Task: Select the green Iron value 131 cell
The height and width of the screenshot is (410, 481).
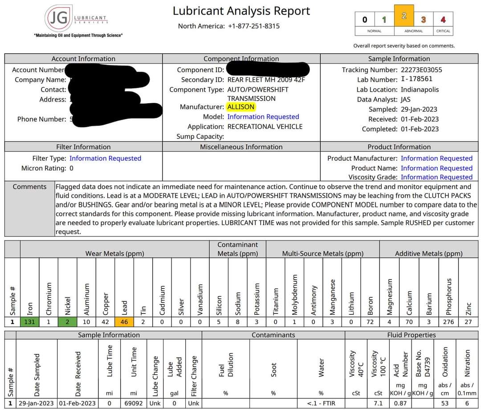Action: click(30, 322)
